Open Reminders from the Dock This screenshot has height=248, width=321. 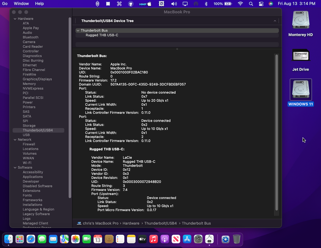point(120,239)
